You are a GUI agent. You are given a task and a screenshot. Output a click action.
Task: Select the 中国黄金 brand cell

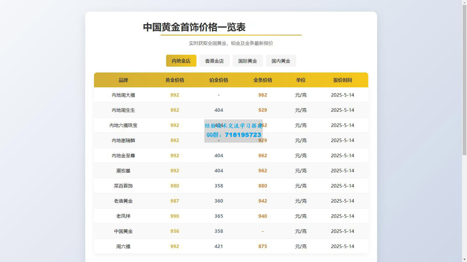[x=123, y=231]
